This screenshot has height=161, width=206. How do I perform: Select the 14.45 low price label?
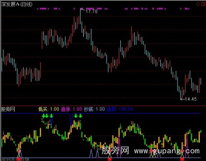191,99
